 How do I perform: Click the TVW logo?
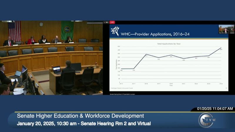pos(207,120)
